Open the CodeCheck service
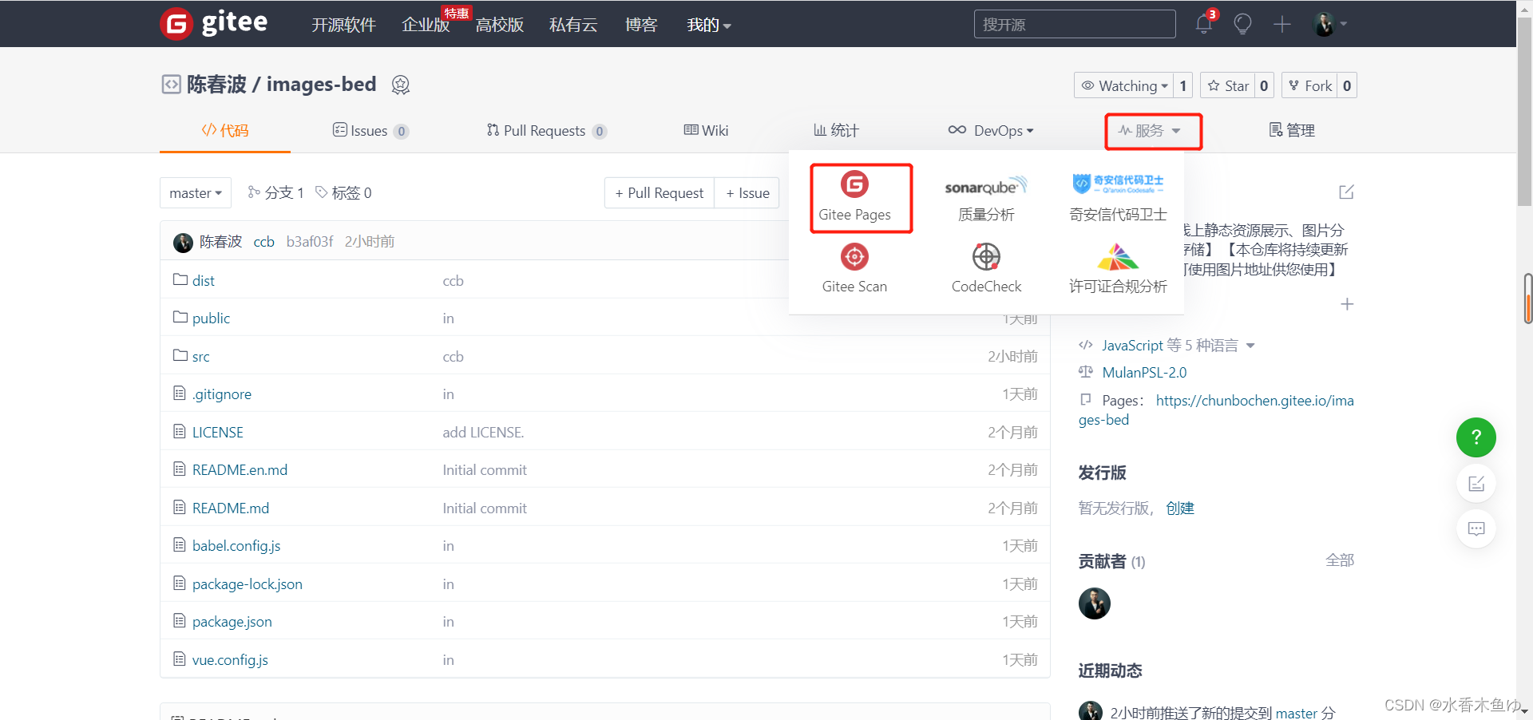The image size is (1533, 720). click(x=986, y=269)
